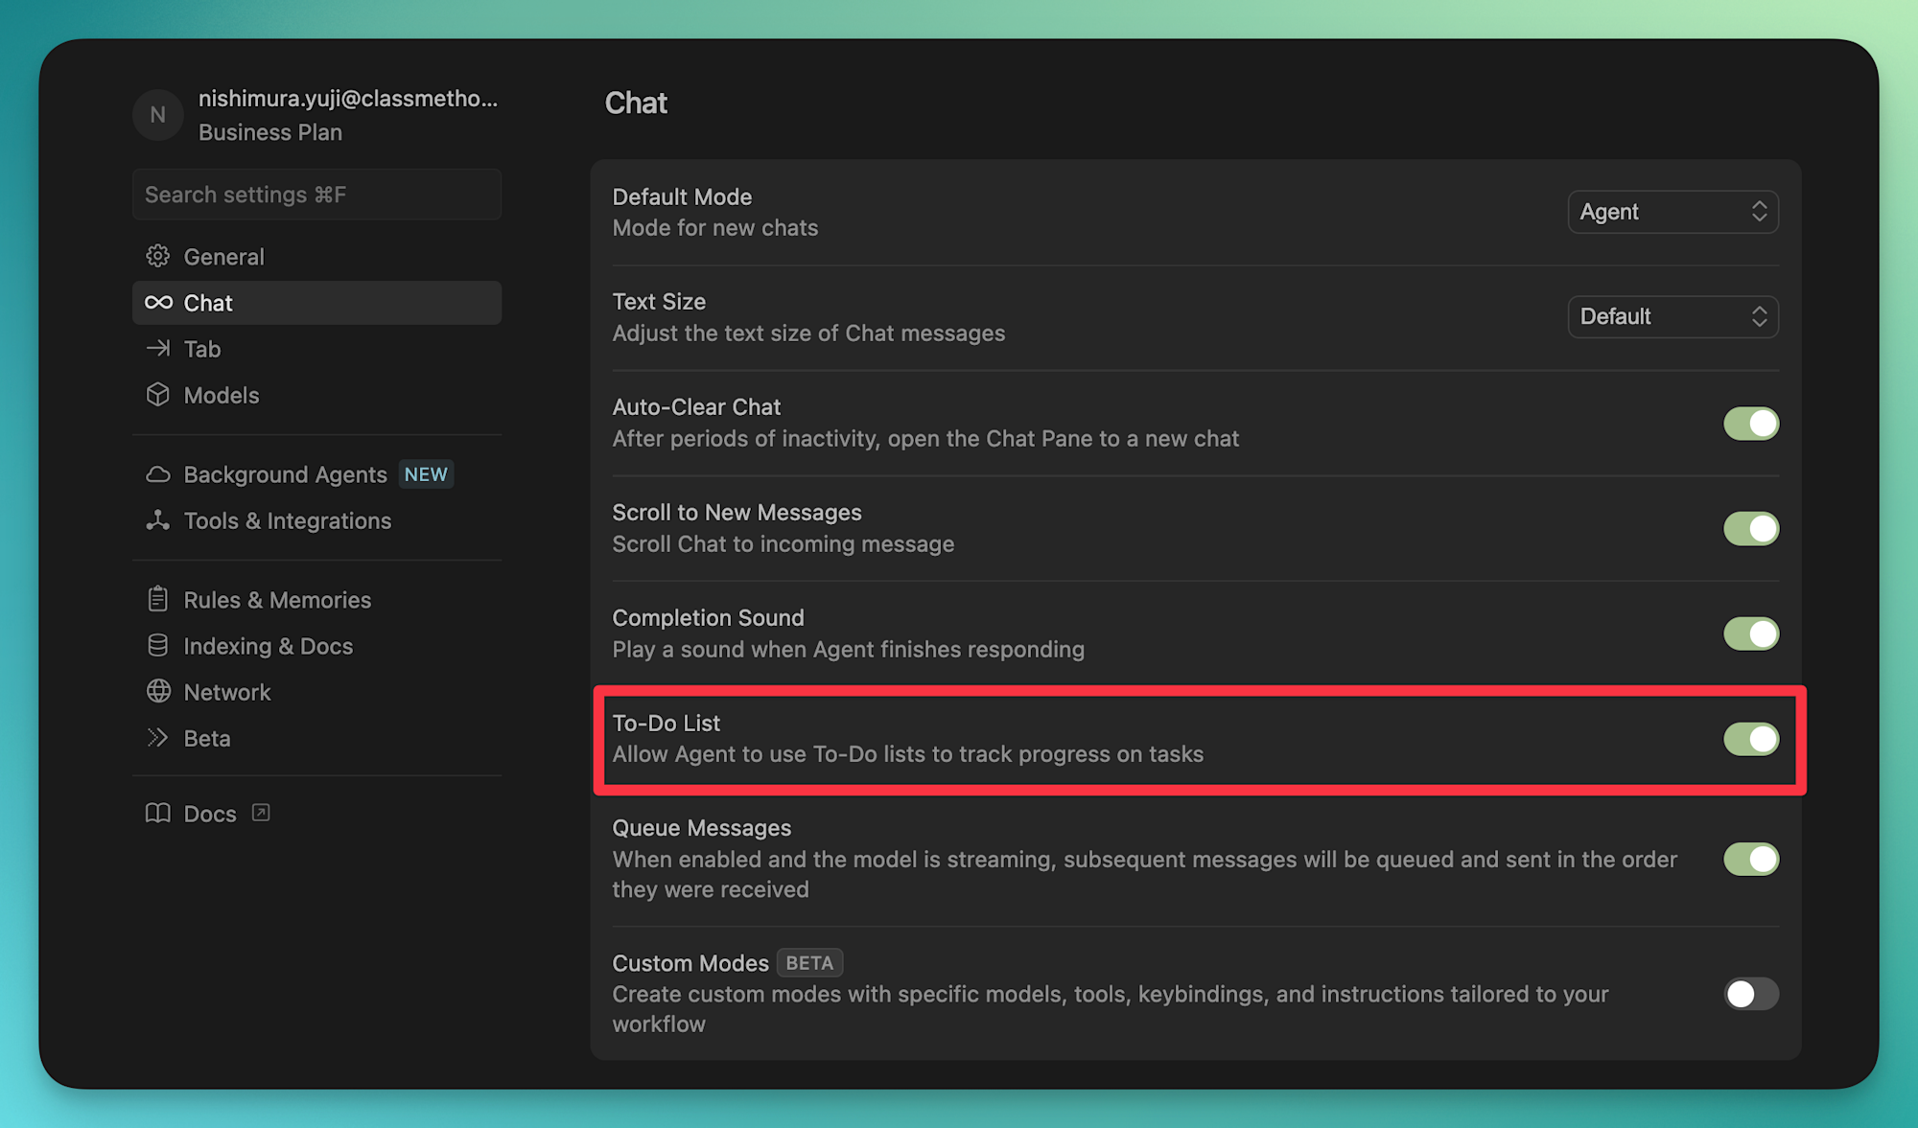
Task: Open the Network settings section
Action: [x=316, y=692]
